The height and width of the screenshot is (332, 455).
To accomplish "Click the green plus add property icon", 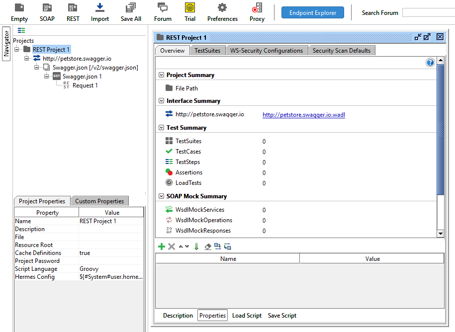I will point(161,247).
